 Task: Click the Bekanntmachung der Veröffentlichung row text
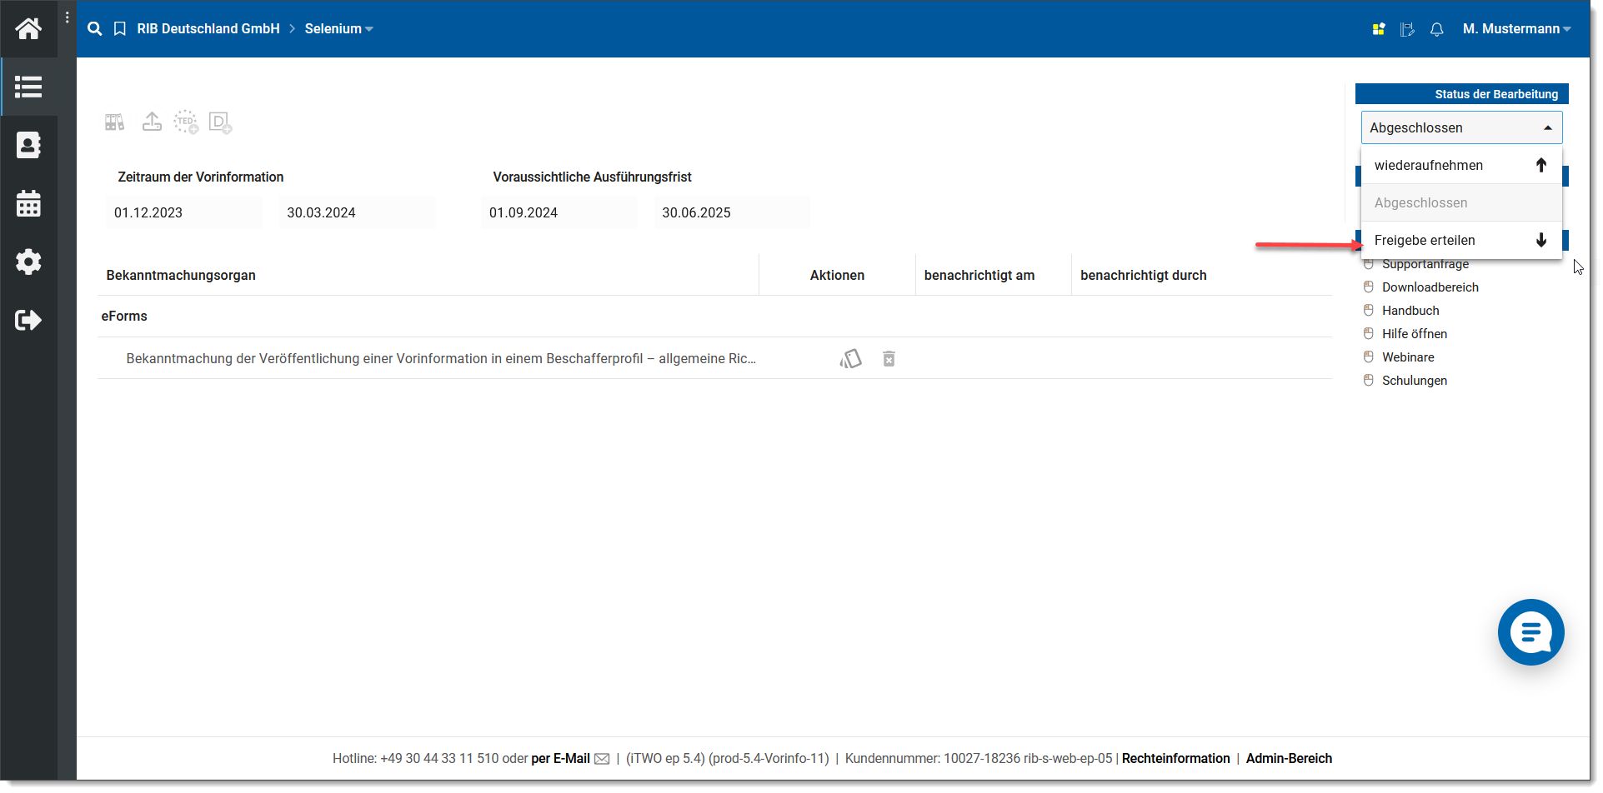[x=441, y=359]
